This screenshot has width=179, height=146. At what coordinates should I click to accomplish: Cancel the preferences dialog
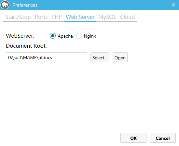(x=163, y=138)
